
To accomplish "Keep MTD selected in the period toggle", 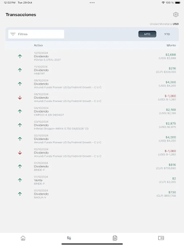I will pyautogui.click(x=147, y=34).
